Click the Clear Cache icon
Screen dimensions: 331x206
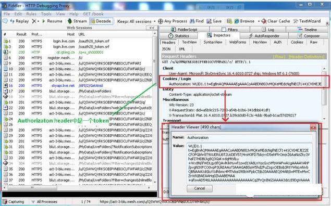tap(264, 21)
